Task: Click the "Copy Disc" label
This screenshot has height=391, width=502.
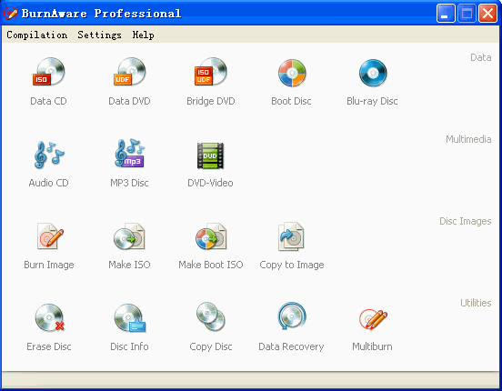Action: (x=211, y=346)
